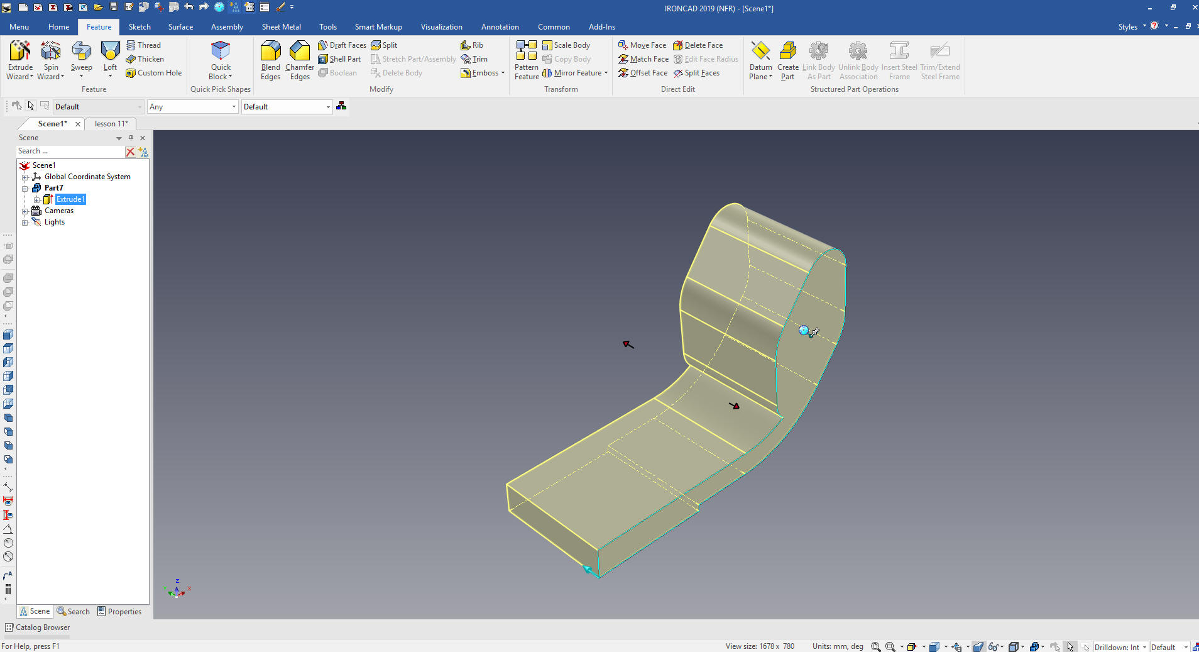Image resolution: width=1199 pixels, height=652 pixels.
Task: Click the Custom Hole tool
Action: pyautogui.click(x=153, y=73)
